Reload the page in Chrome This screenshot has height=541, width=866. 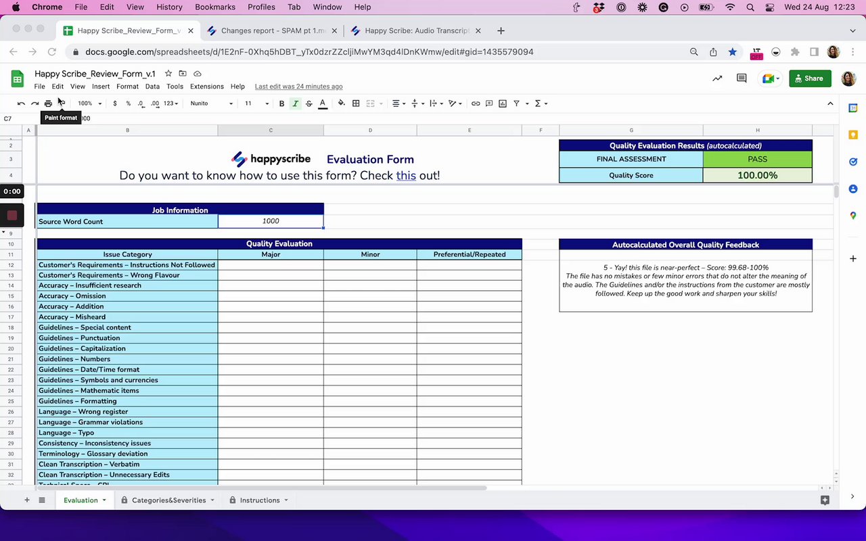tap(52, 52)
